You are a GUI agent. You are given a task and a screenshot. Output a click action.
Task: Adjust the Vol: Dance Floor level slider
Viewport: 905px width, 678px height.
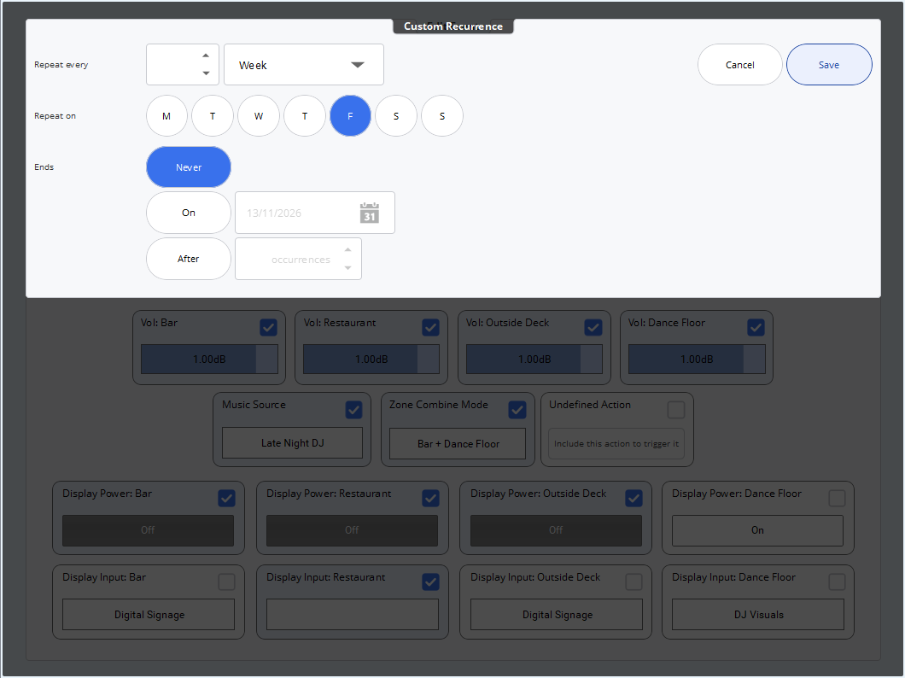[697, 359]
